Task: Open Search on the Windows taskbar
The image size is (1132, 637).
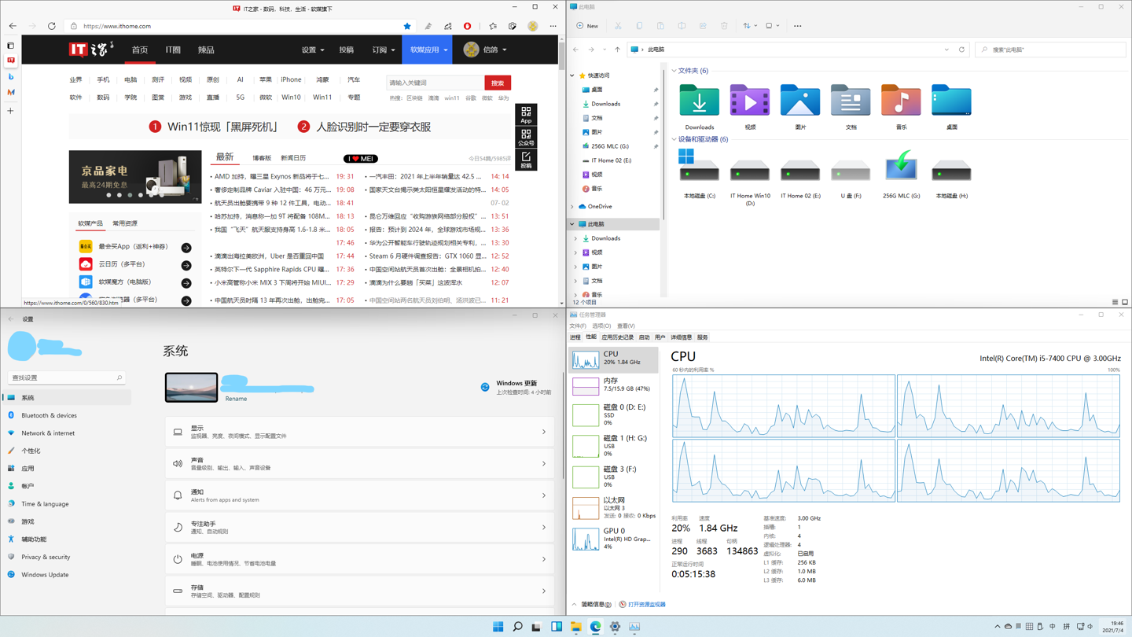Action: (517, 627)
